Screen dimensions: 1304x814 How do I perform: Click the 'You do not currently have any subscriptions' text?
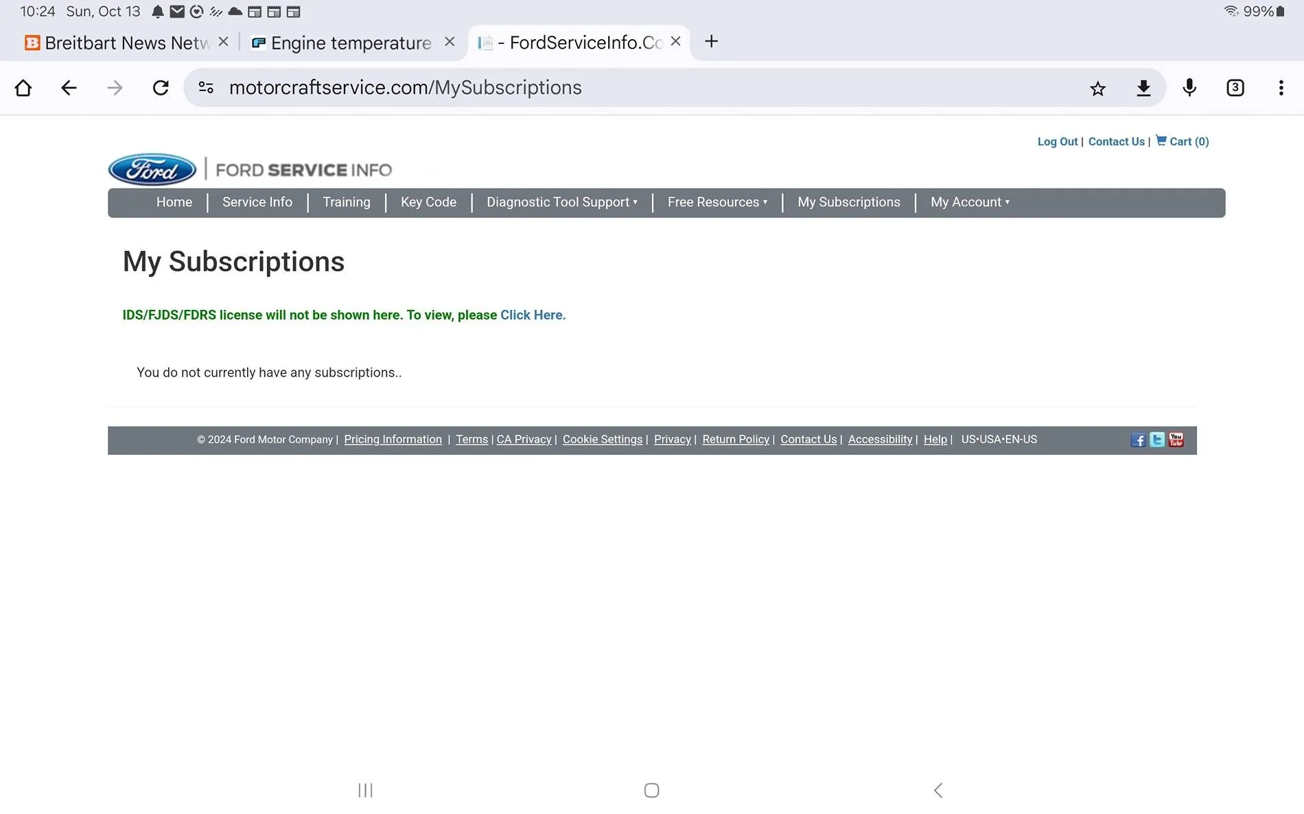pos(269,372)
